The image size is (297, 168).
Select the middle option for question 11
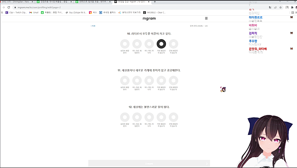click(149, 81)
